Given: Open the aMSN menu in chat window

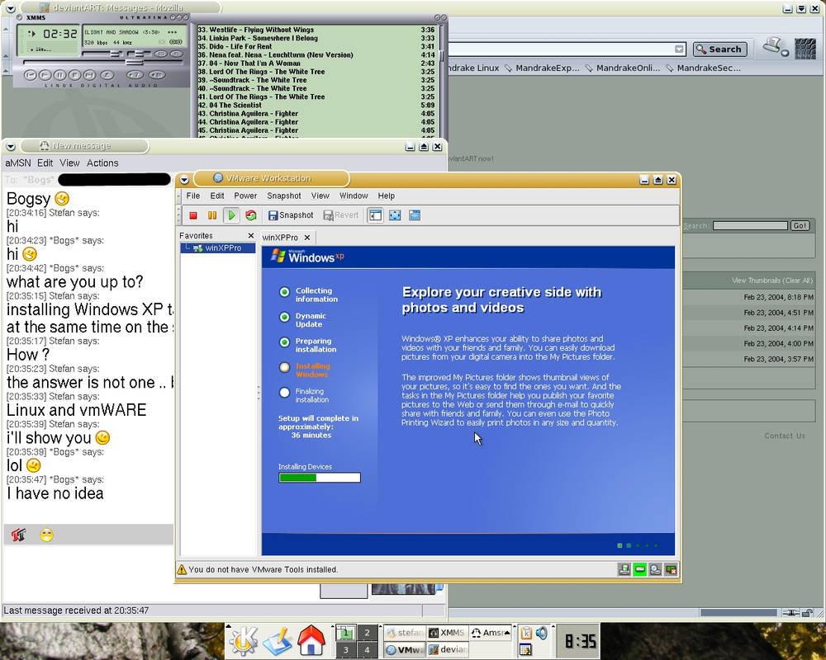Looking at the screenshot, I should (x=18, y=163).
